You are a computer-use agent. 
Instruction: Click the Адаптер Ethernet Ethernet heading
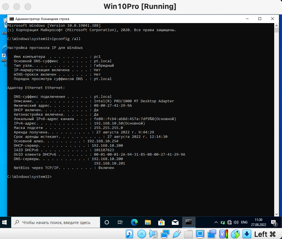click(x=36, y=88)
